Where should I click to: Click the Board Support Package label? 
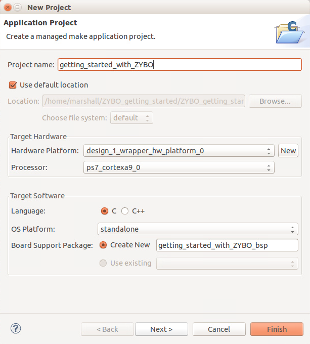coord(52,245)
